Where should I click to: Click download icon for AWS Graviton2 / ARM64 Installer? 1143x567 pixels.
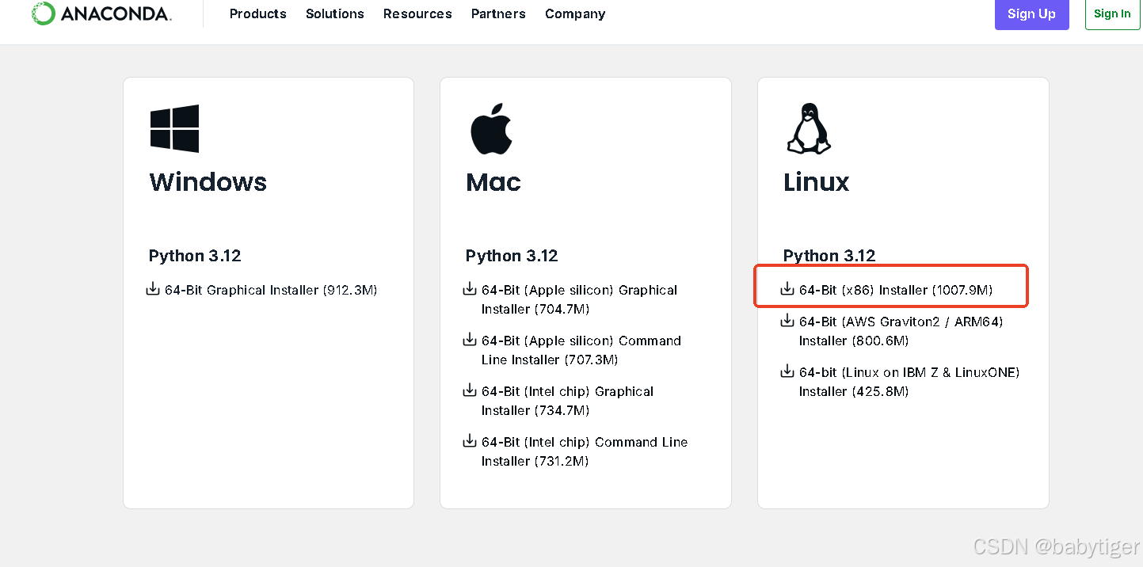[787, 321]
